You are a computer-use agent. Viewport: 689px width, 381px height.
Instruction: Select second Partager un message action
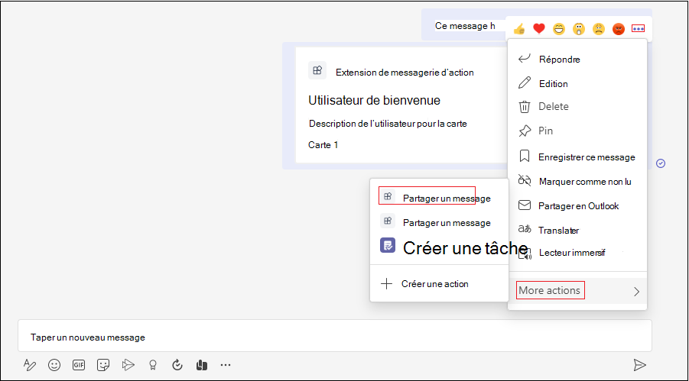[439, 222]
